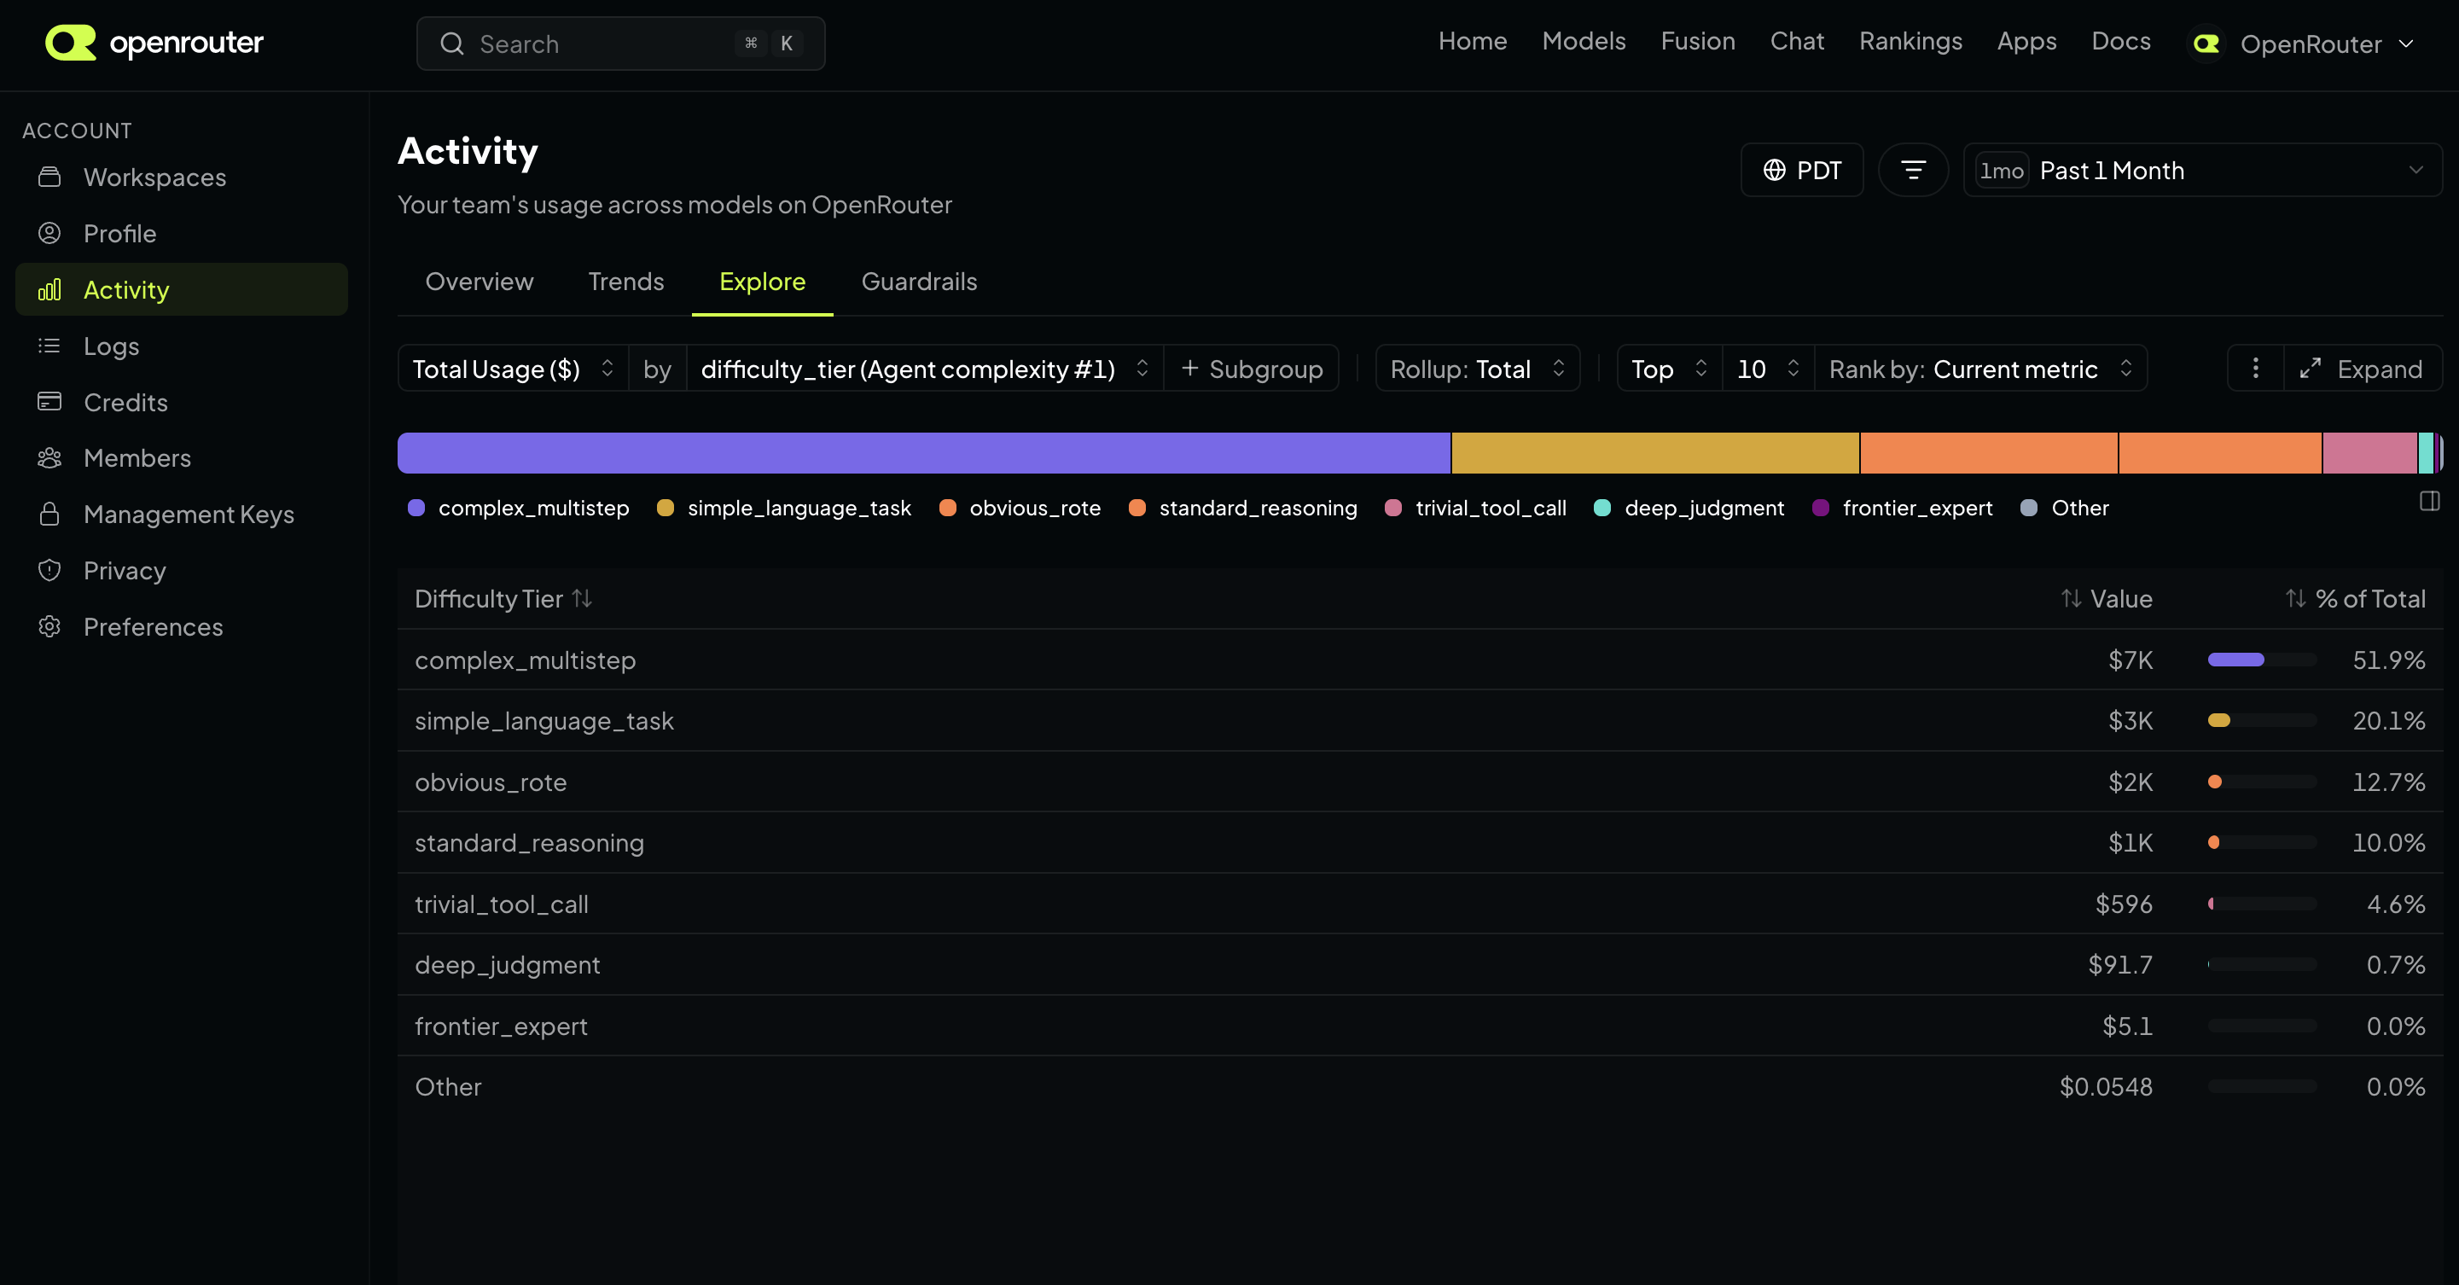The width and height of the screenshot is (2459, 1285).
Task: Click the OpenRouter account avatar icon
Action: point(2206,44)
